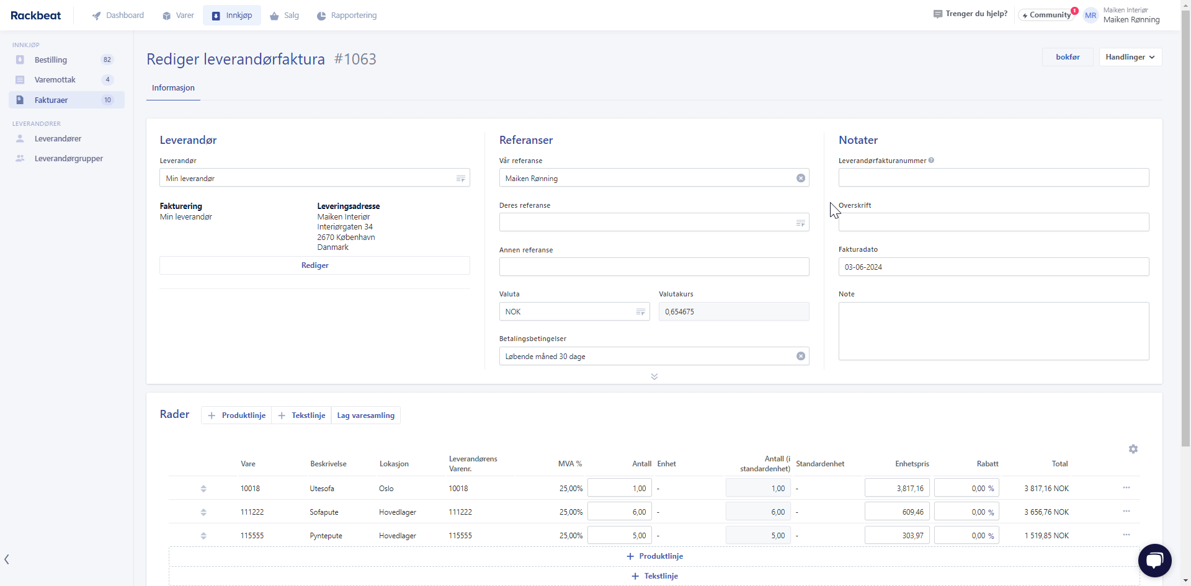Viewport: 1191px width, 586px height.
Task: Click Leverandørfakturanummer help icon
Action: [x=931, y=161]
